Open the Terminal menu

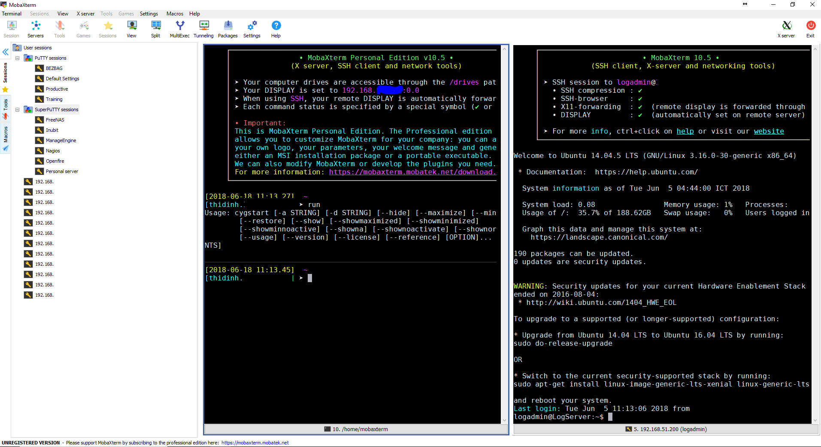coord(12,14)
